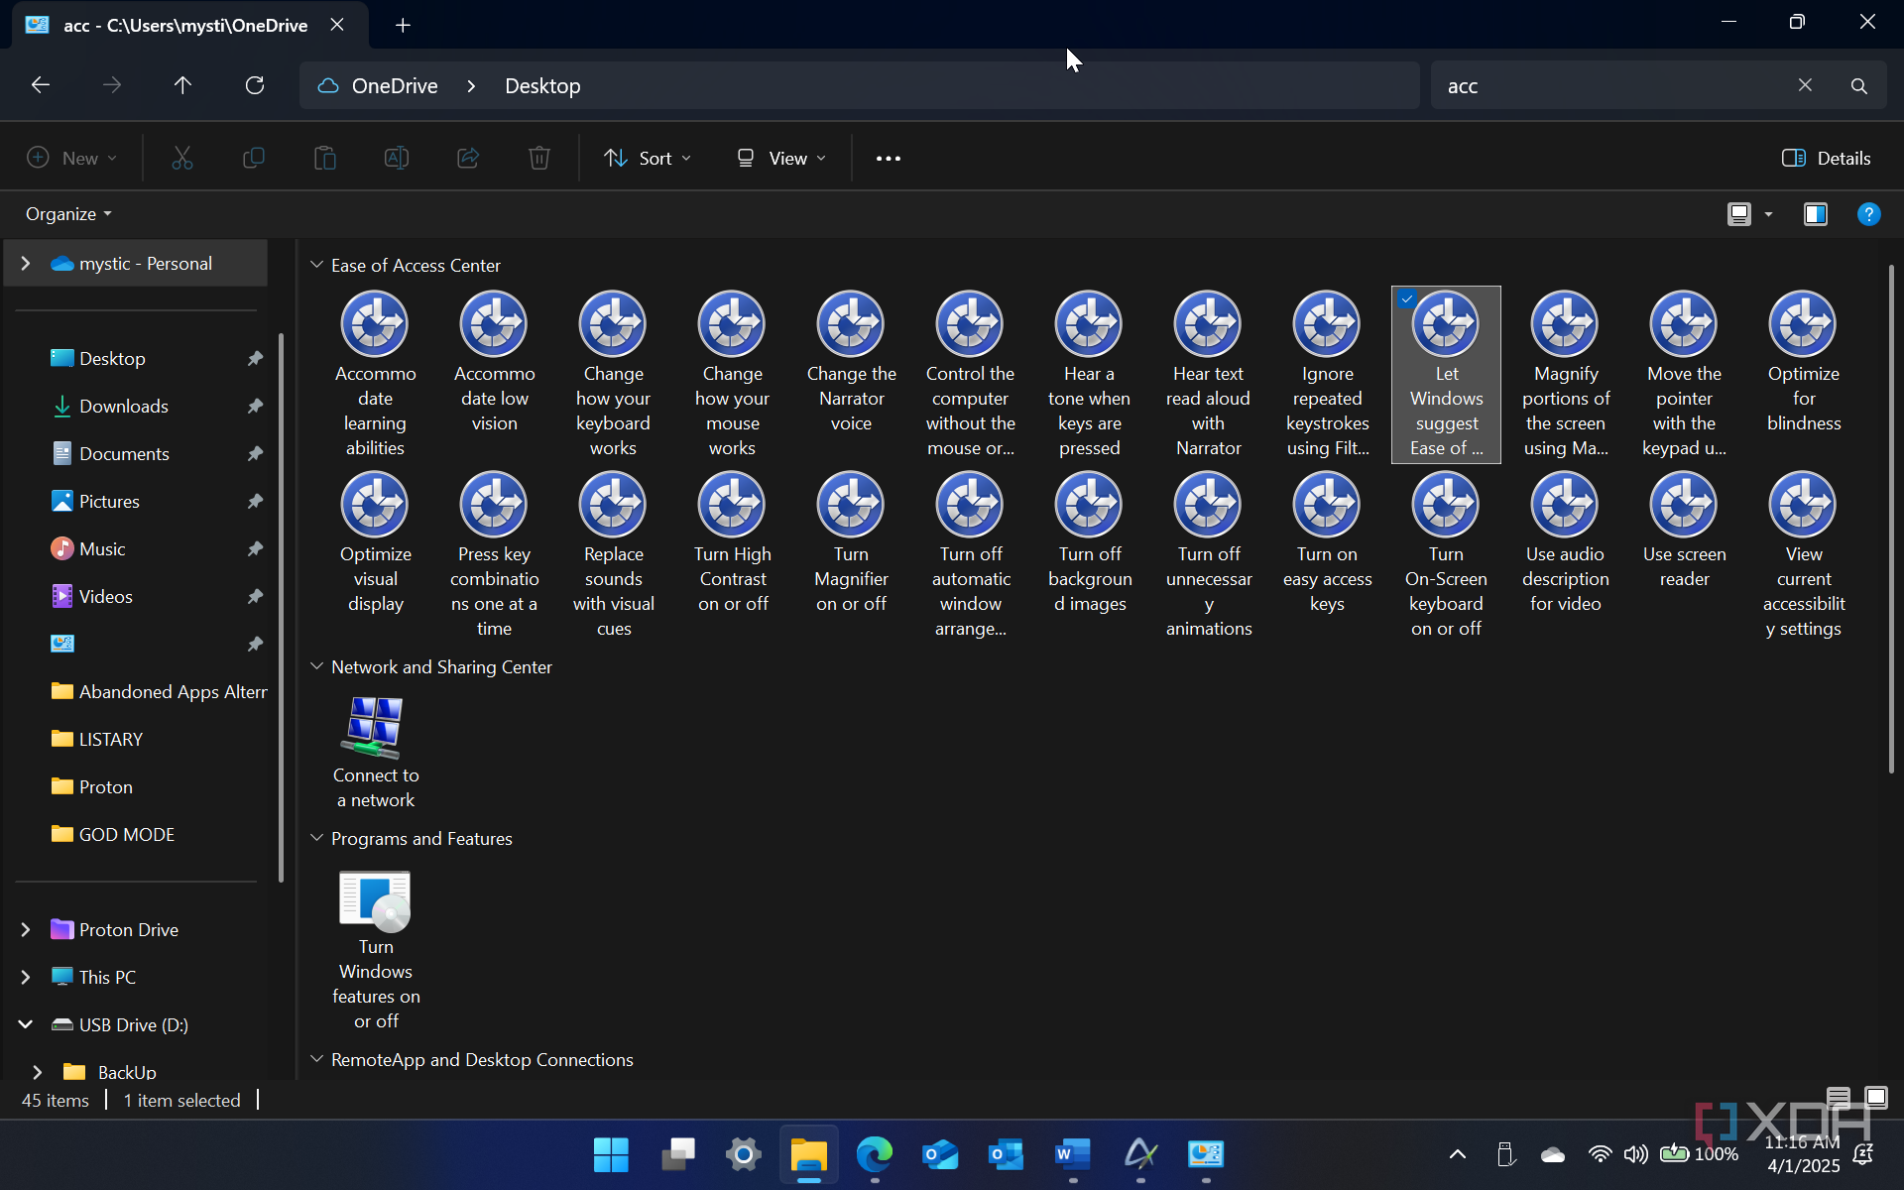Image resolution: width=1904 pixels, height=1190 pixels.
Task: Open 'Change the Narrator voice' item
Action: (851, 362)
